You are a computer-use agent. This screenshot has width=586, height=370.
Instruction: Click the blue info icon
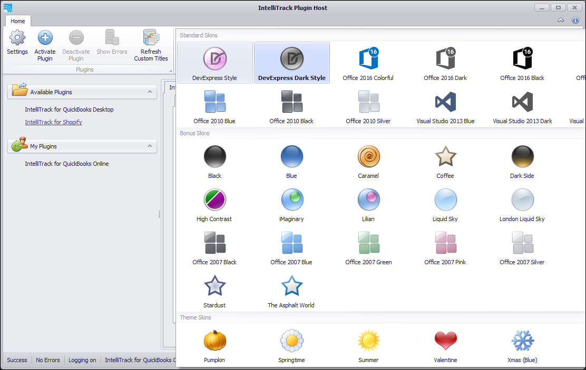pyautogui.click(x=575, y=20)
